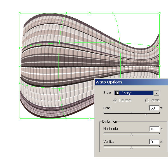Viewport: 168px width, 168px height.
Task: Click the bottom-left bounding box handle
Action: point(20,118)
